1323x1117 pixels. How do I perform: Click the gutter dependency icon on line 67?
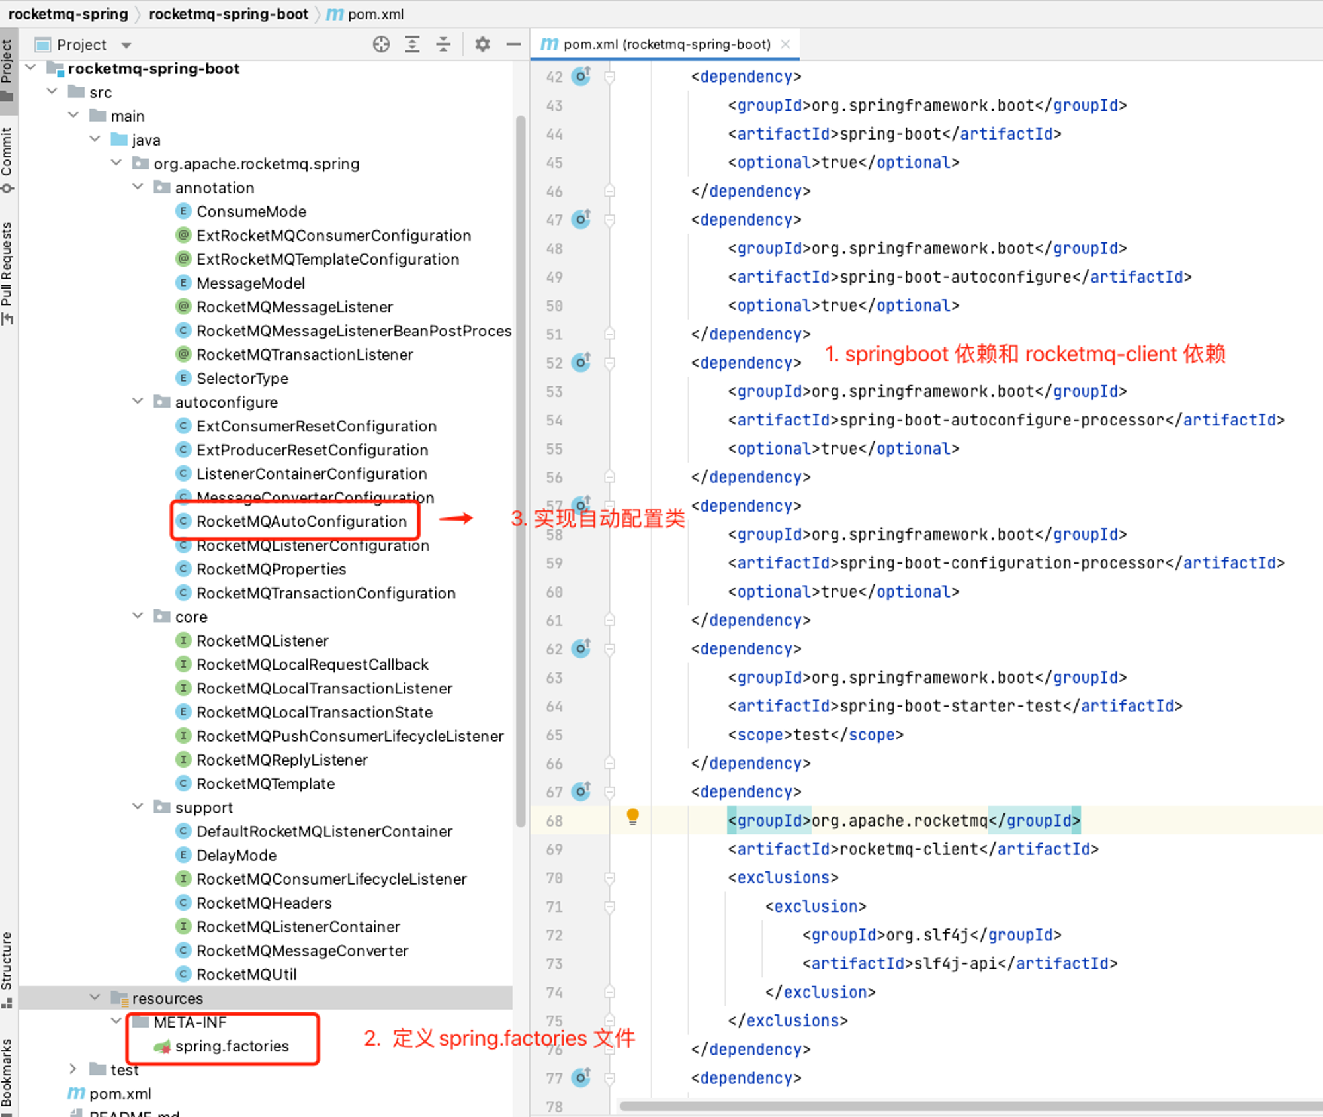click(581, 791)
